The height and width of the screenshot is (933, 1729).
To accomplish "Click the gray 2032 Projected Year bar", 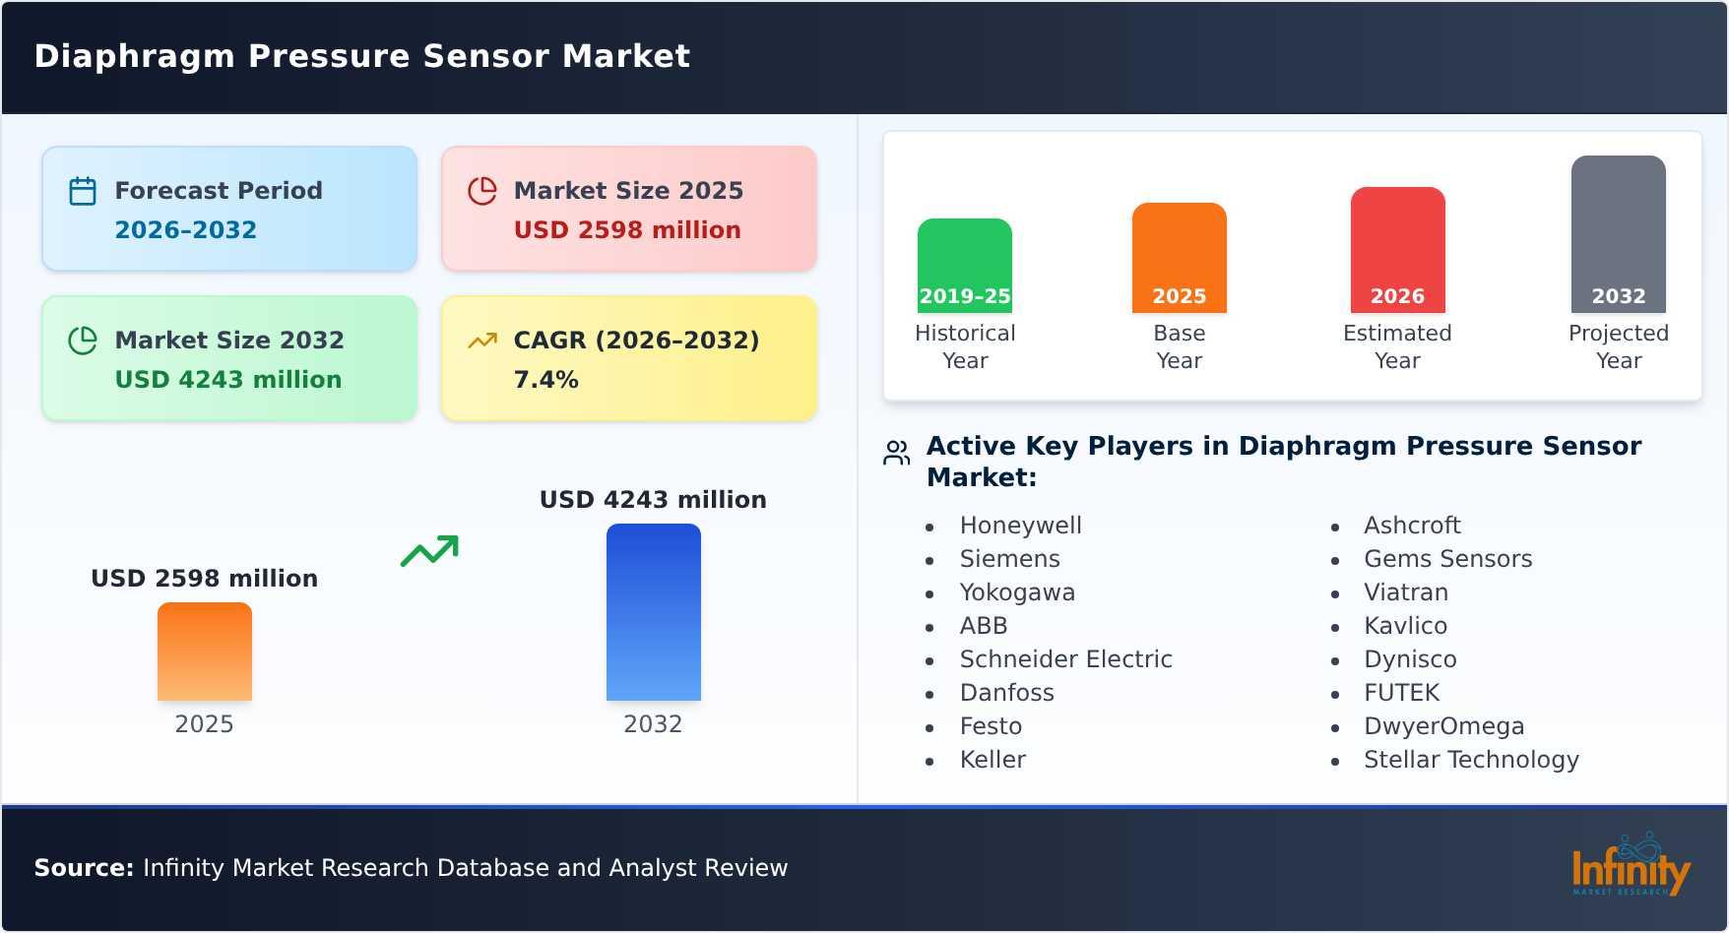I will tap(1619, 234).
